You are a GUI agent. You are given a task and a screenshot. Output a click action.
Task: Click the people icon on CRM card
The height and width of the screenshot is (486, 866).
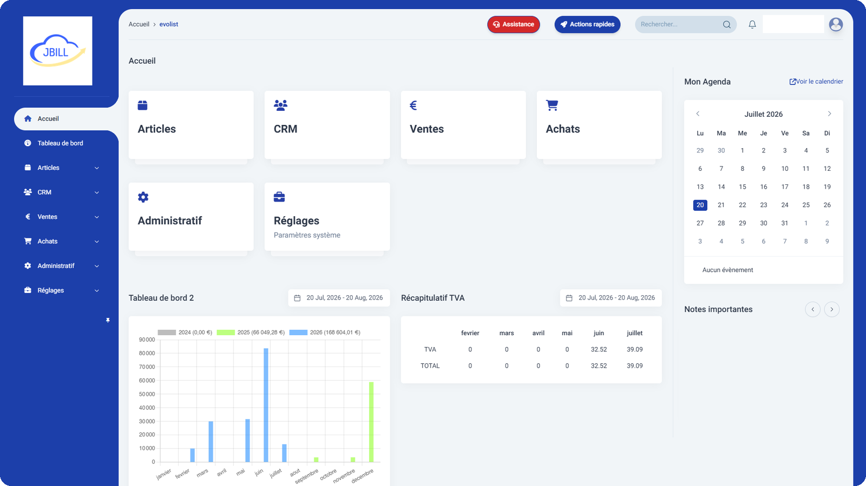pyautogui.click(x=280, y=105)
